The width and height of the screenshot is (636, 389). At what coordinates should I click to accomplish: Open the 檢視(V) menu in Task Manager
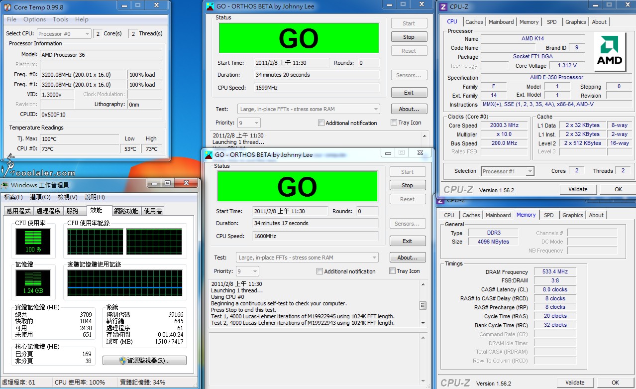coord(68,197)
